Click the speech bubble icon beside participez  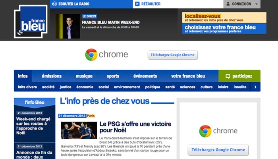[228, 76]
